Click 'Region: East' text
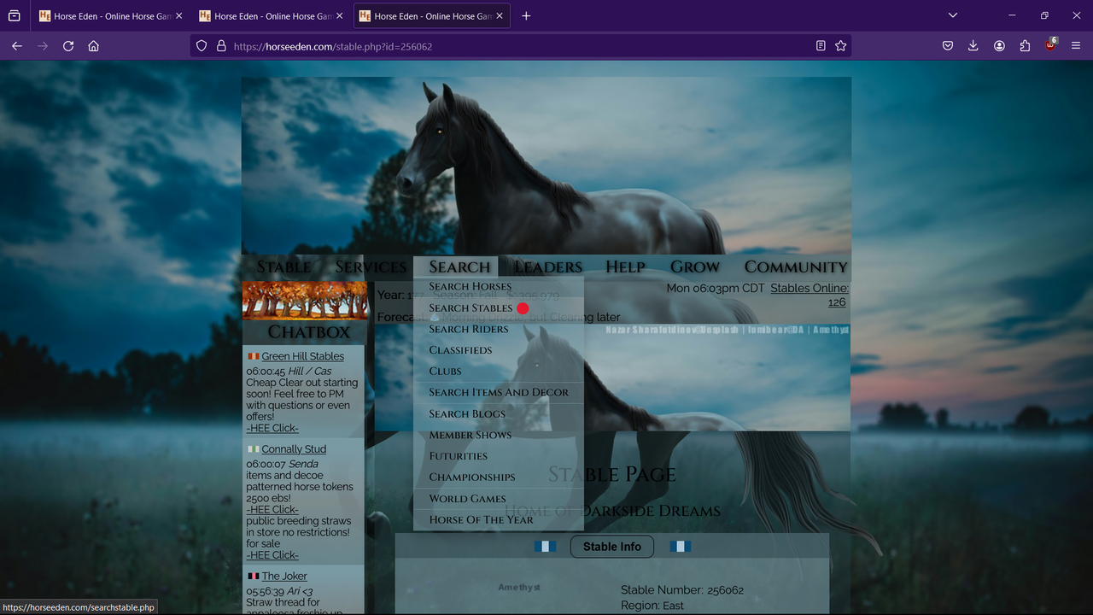 coord(652,606)
